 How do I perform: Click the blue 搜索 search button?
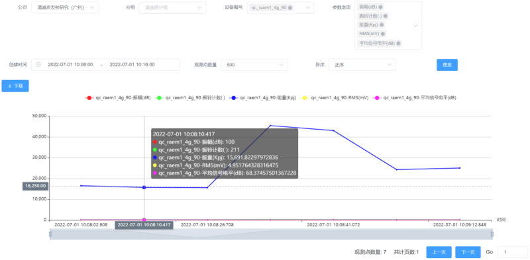click(447, 65)
